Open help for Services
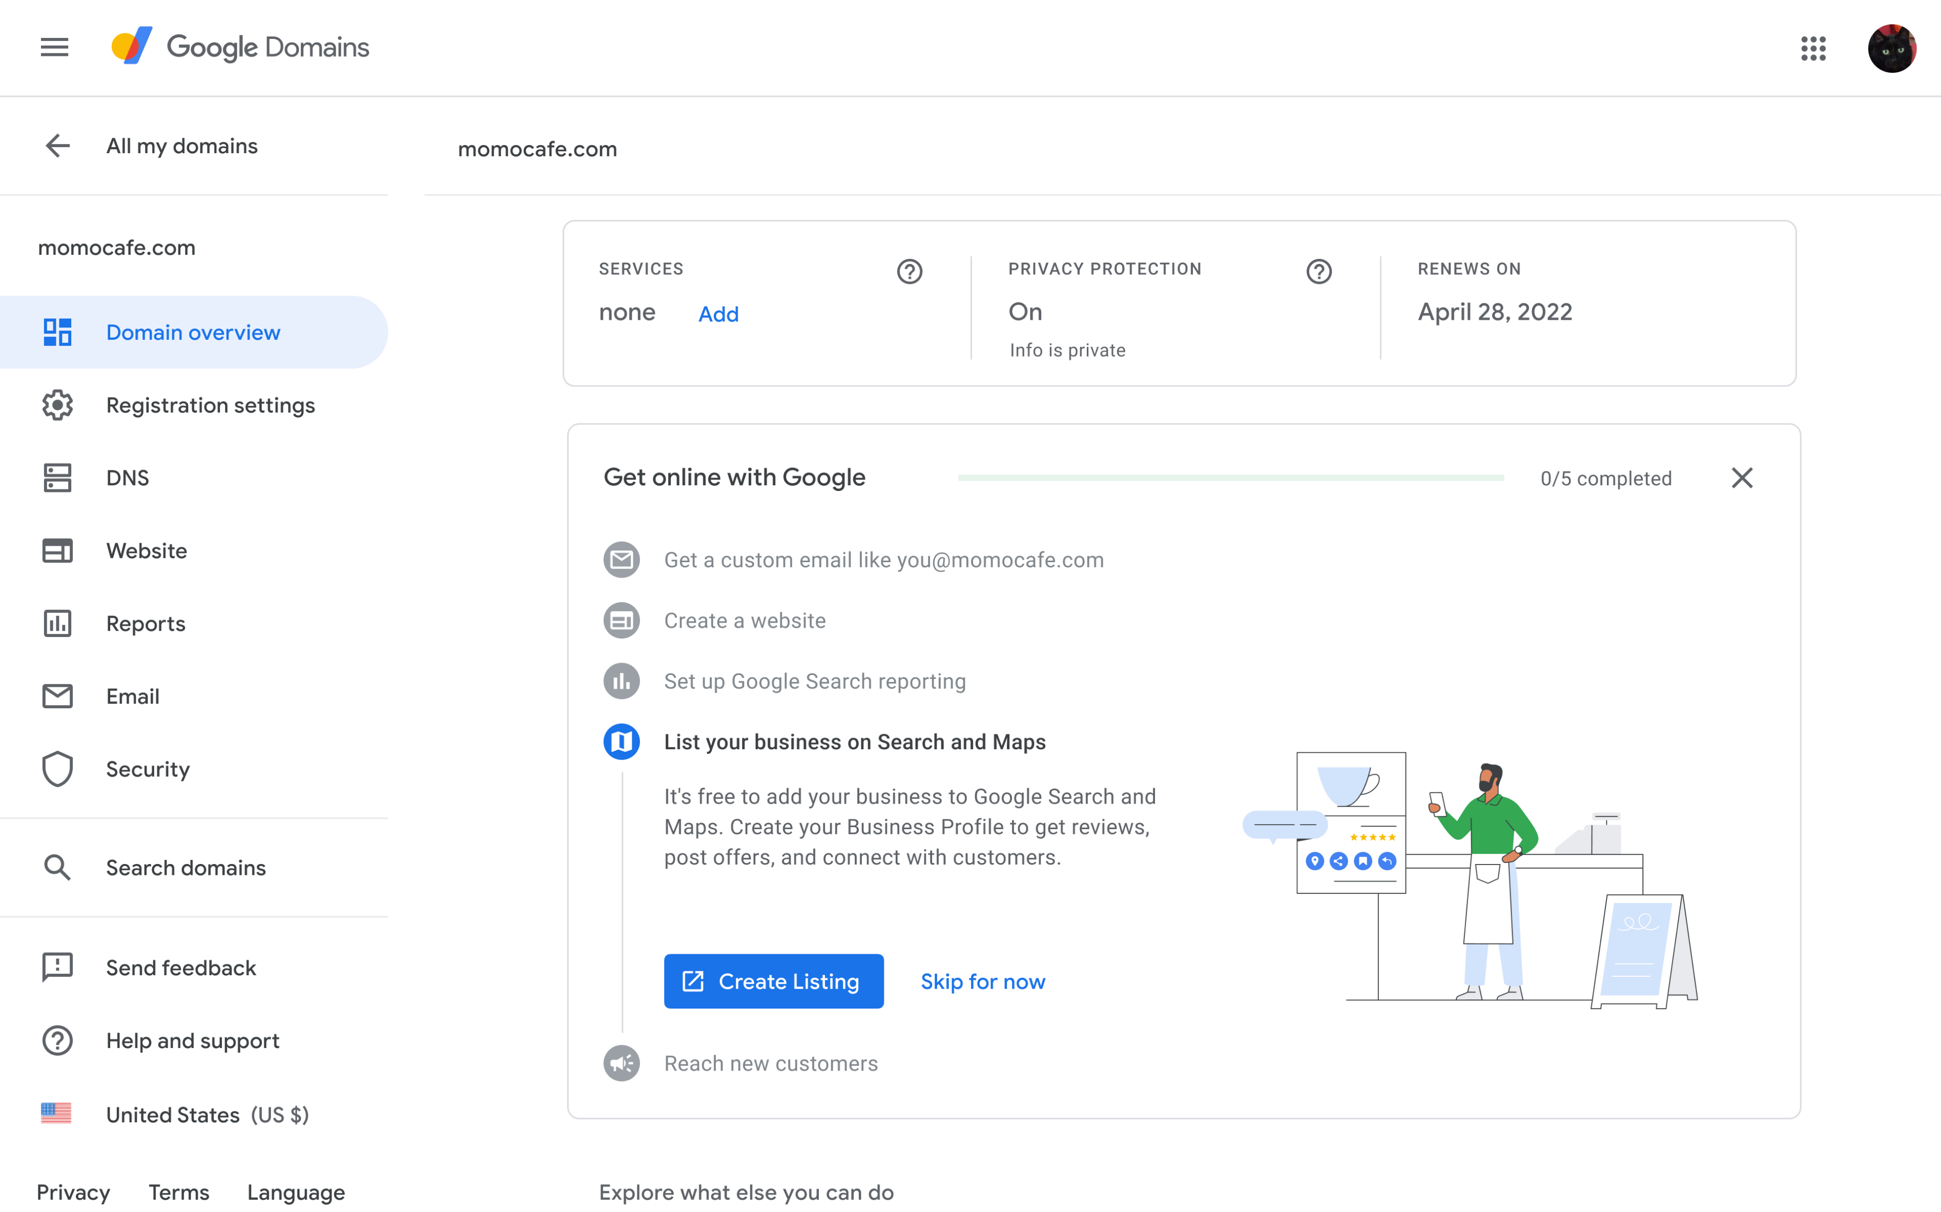 (910, 272)
